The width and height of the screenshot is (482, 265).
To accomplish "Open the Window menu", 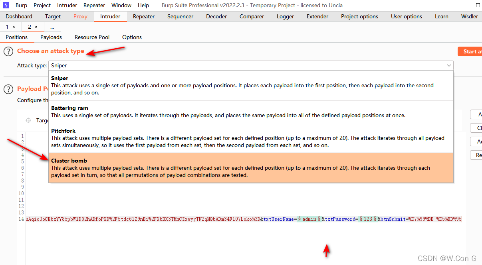I will click(x=121, y=5).
